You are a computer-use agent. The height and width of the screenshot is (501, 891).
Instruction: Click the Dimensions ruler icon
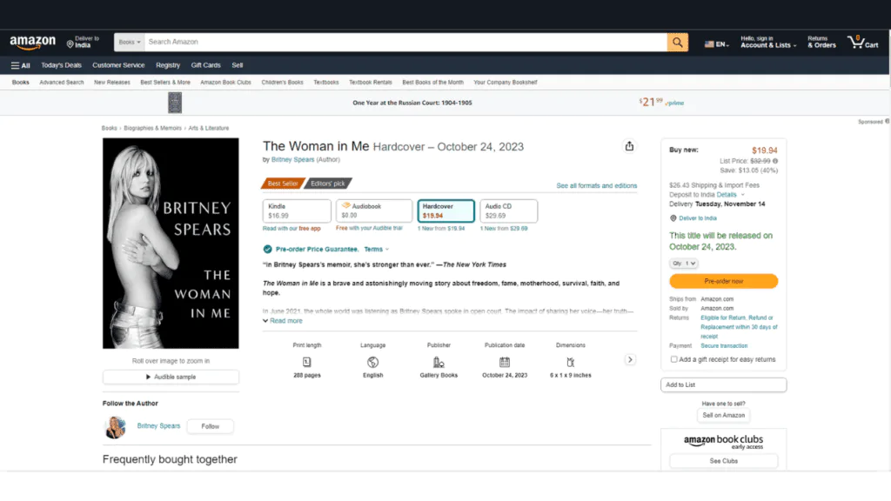(571, 362)
